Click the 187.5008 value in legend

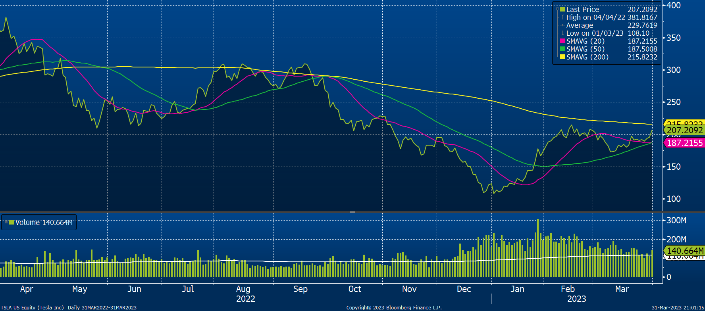point(642,49)
